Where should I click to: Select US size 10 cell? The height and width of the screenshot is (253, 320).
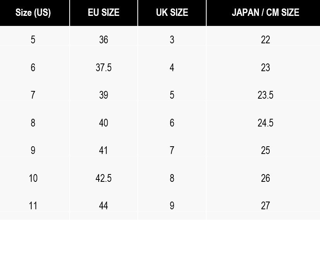pos(33,178)
